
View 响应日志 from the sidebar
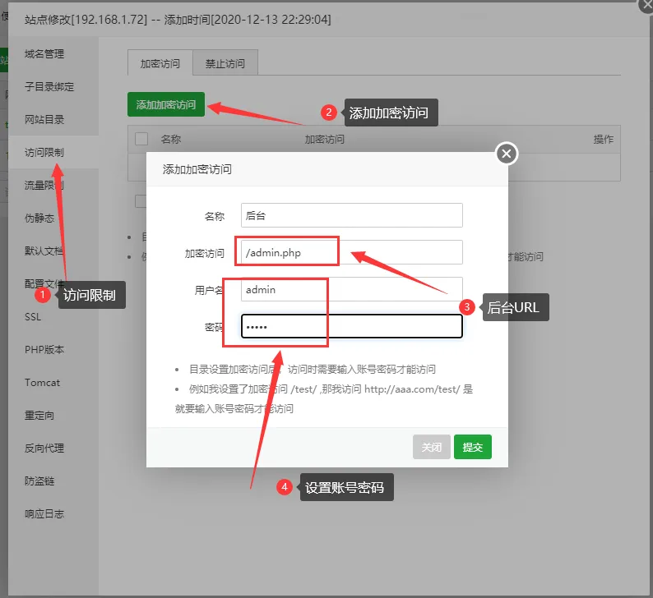tap(44, 514)
